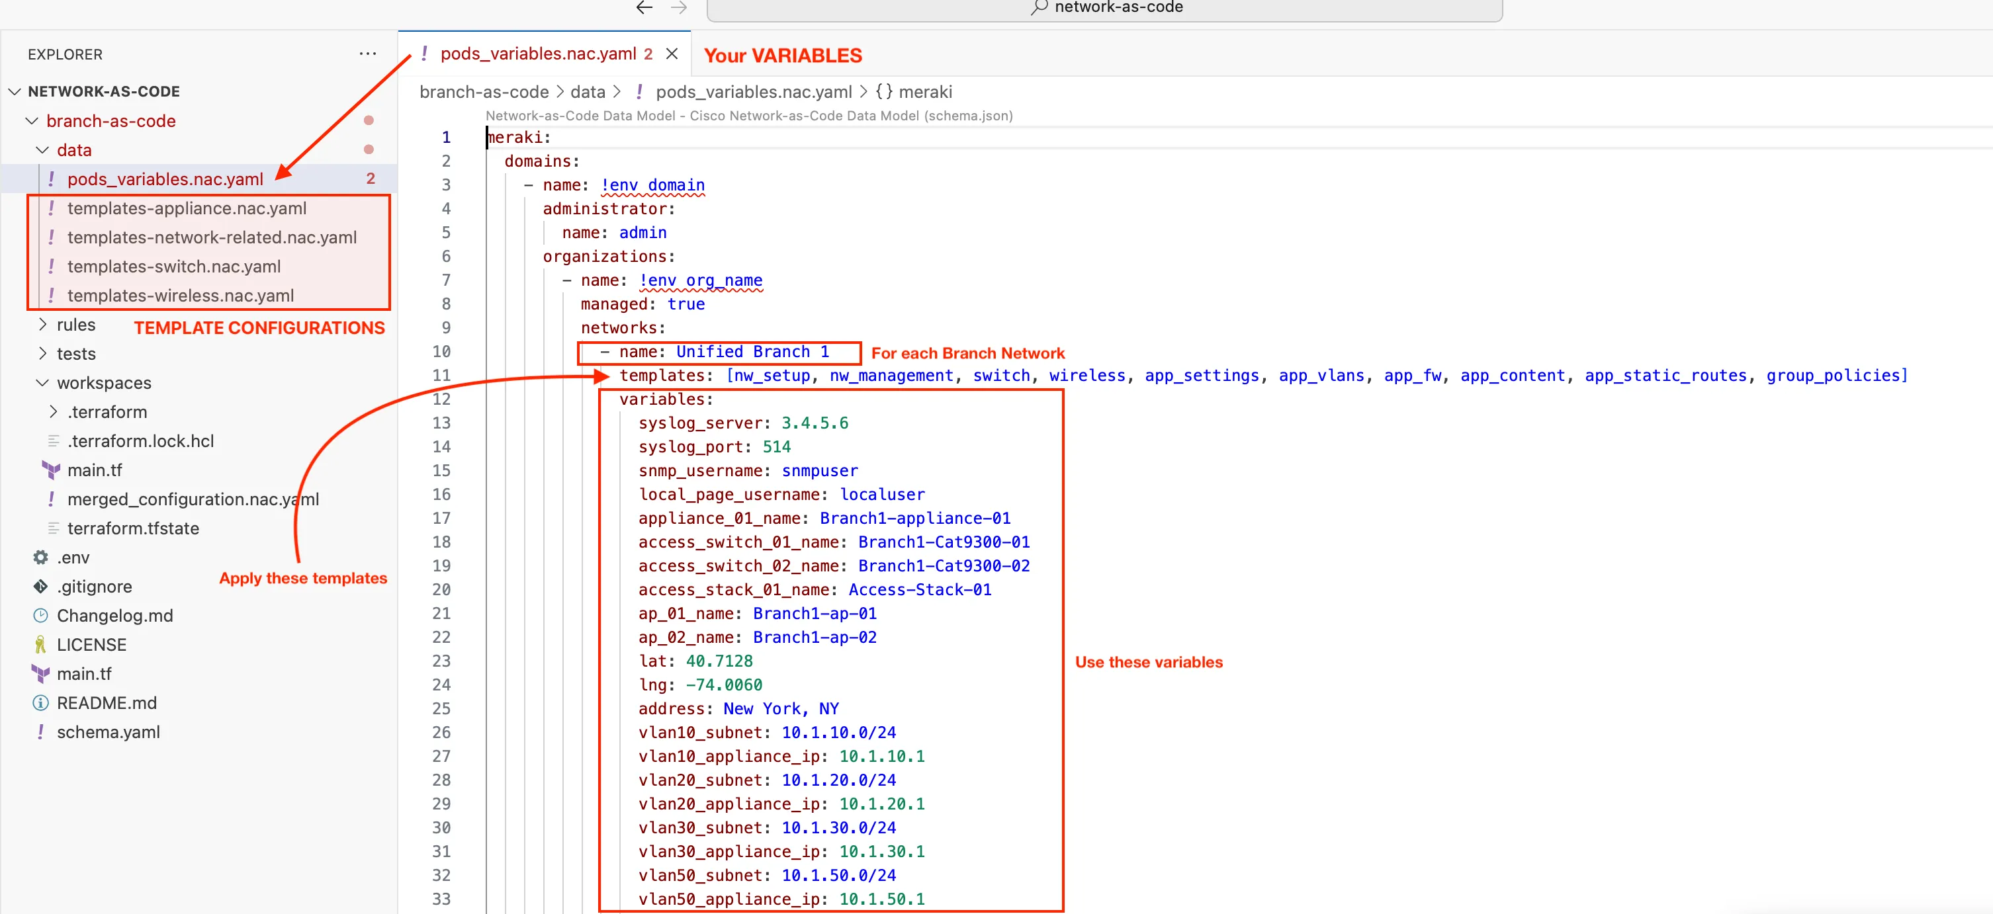1993x914 pixels.
Task: Open templates-switch.nac.yaml in explorer
Action: pos(173,266)
